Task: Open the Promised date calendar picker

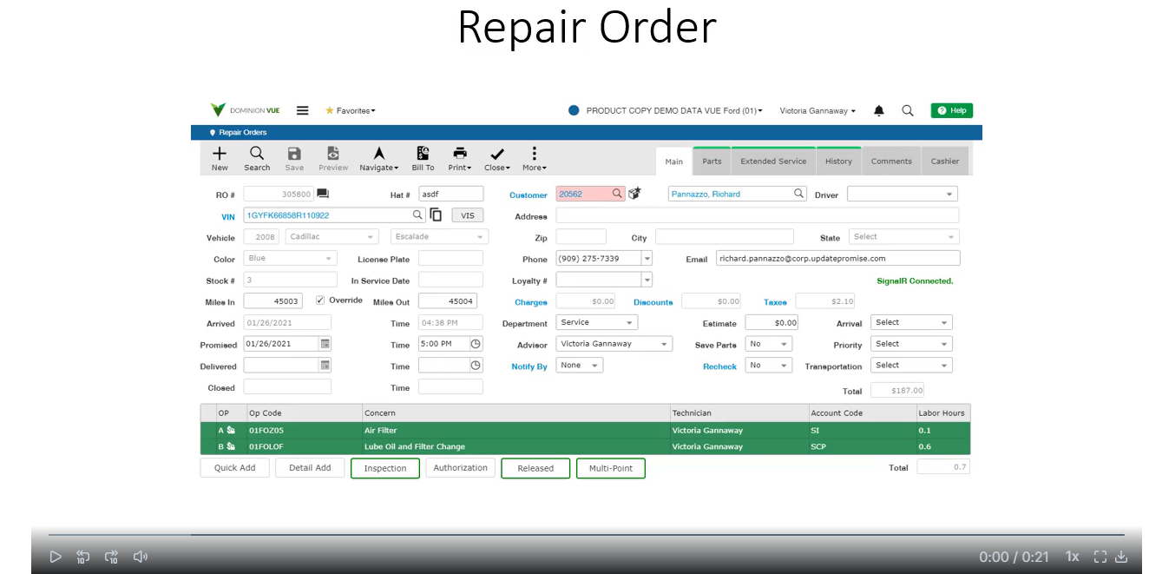Action: coord(325,344)
